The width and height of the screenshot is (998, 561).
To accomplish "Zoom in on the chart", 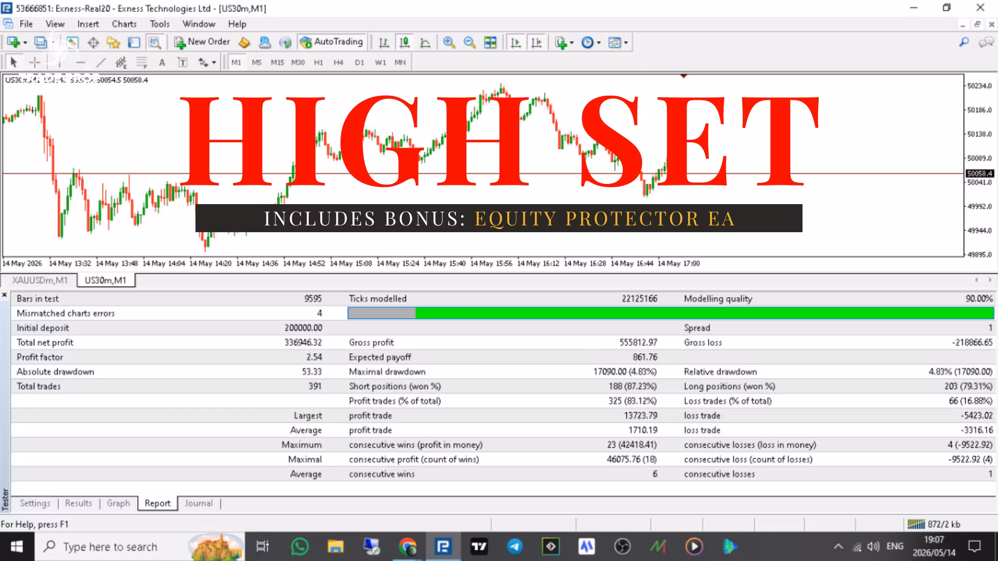I will [x=449, y=43].
